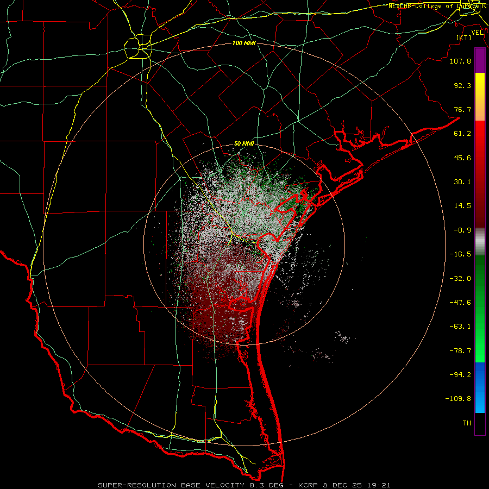Click the -47.6 value on velocity scale

pyautogui.click(x=460, y=303)
